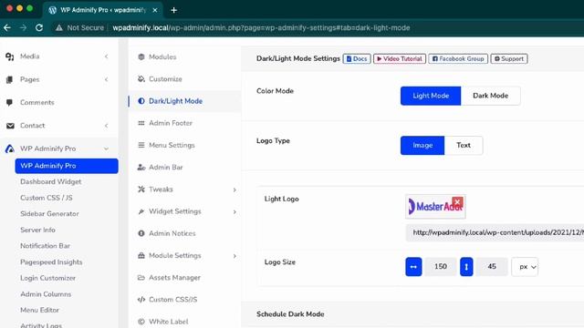This screenshot has height=328, width=584.
Task: Click the Comments speech bubble icon
Action: [x=10, y=102]
